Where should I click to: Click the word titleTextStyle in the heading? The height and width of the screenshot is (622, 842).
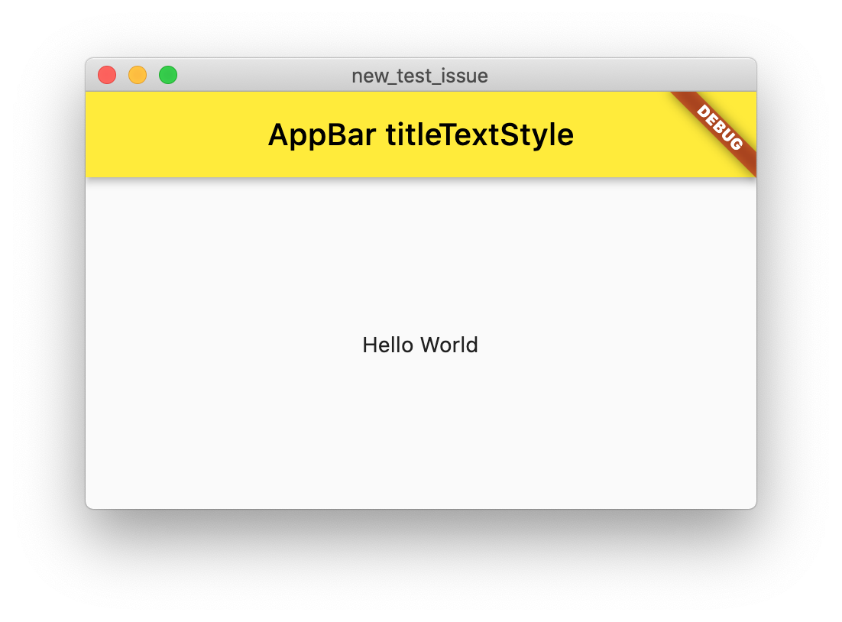tap(481, 134)
